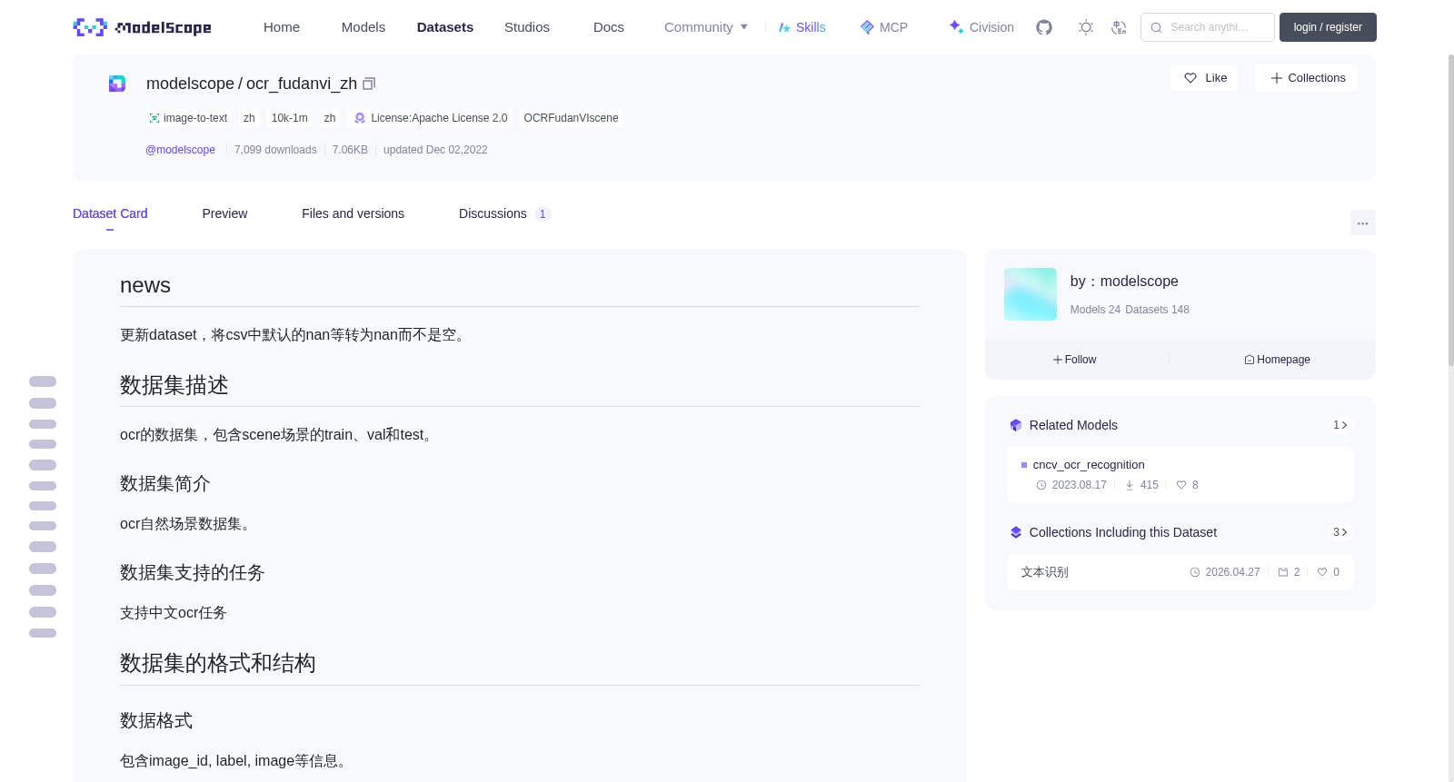The image size is (1454, 782).
Task: Open the cncv_ocr_recognition related model
Action: pyautogui.click(x=1089, y=465)
